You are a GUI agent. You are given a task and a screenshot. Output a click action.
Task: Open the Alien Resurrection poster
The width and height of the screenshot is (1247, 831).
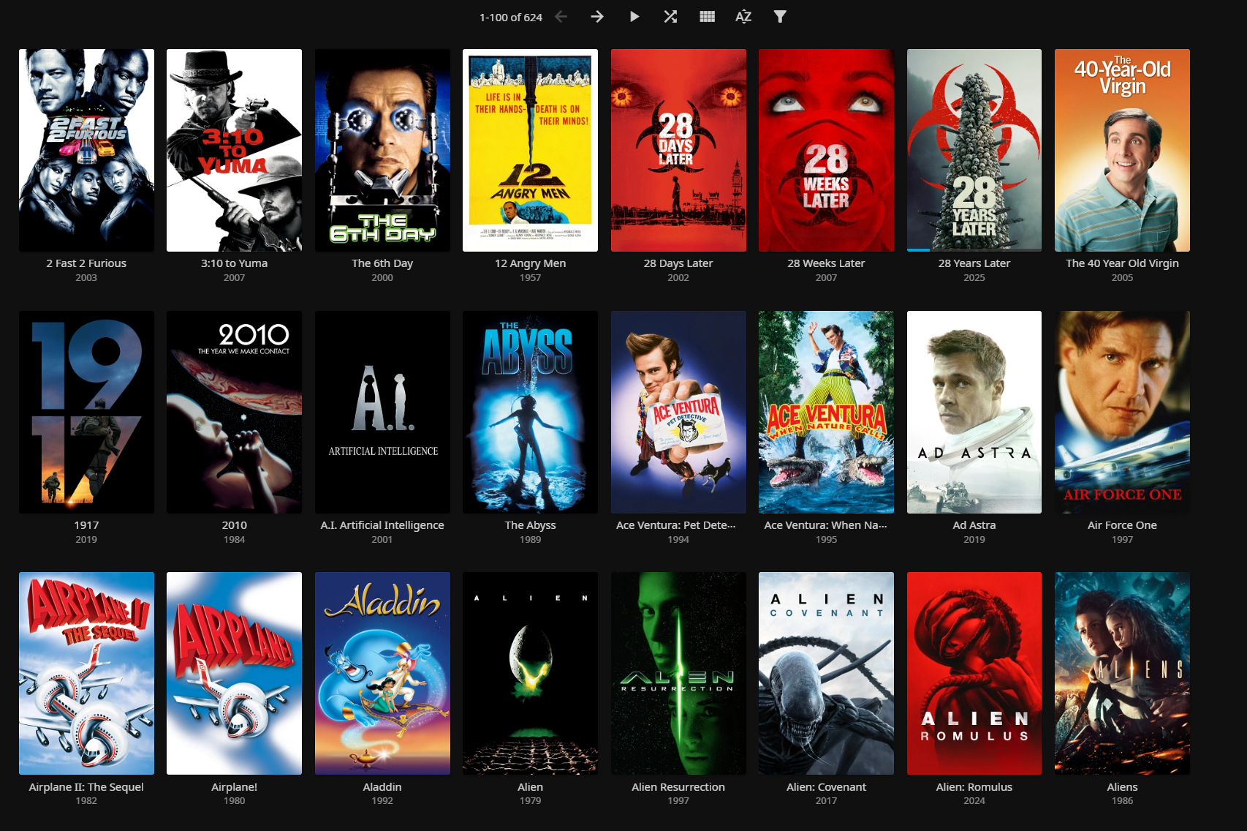point(678,673)
